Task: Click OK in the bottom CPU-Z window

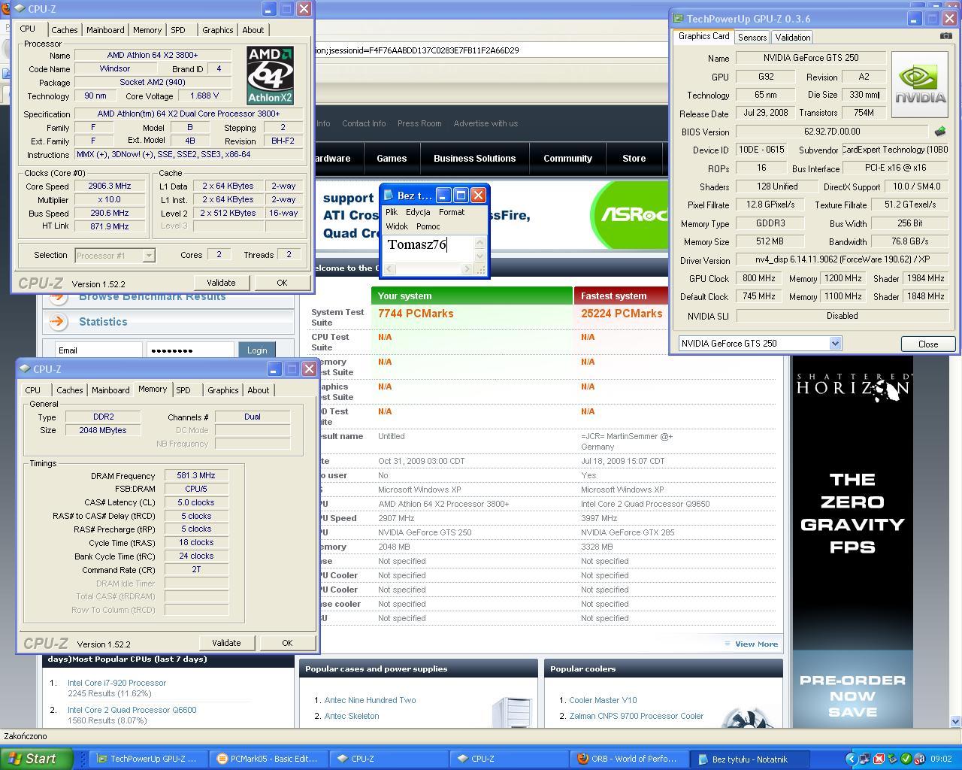Action: click(x=287, y=643)
